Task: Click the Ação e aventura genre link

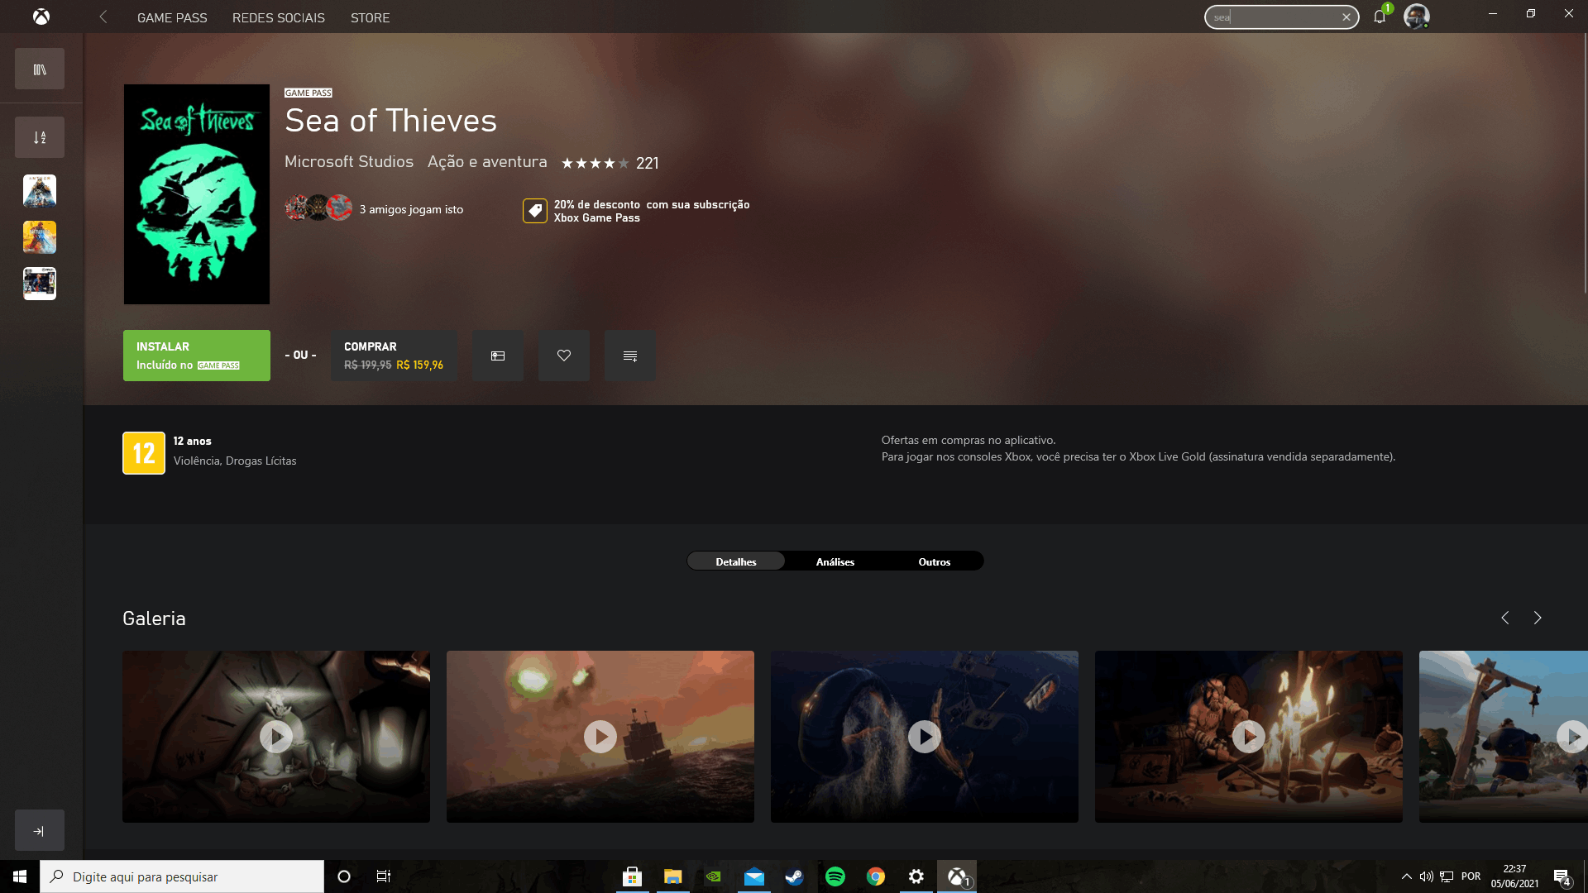Action: 487,162
